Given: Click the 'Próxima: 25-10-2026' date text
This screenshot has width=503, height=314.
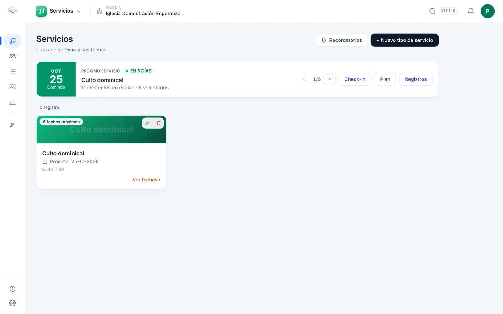Looking at the screenshot, I should [x=74, y=162].
